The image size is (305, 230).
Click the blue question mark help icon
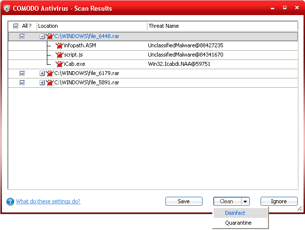tap(10, 201)
